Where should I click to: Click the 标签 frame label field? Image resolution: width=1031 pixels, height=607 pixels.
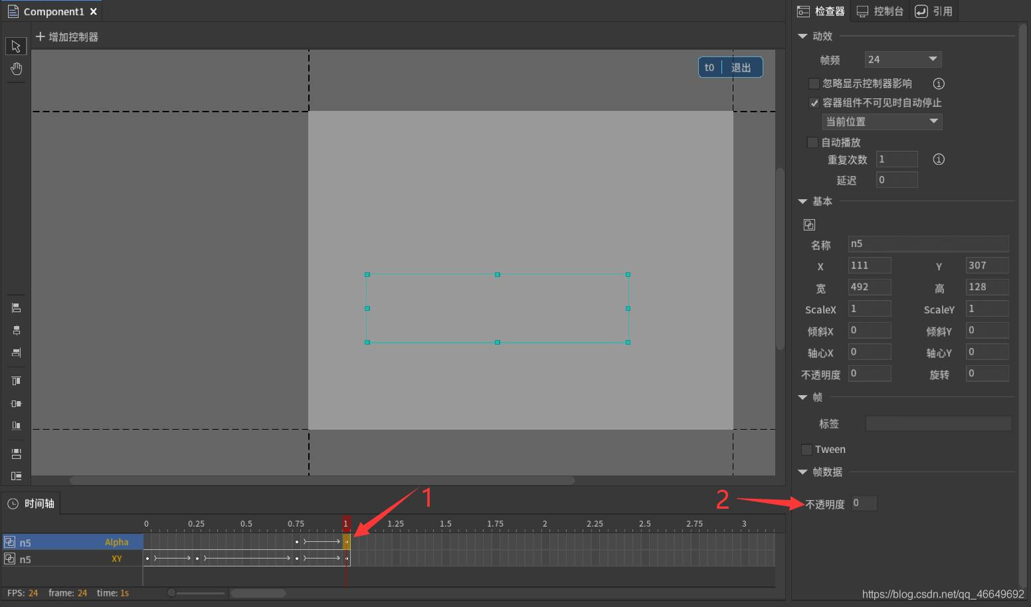[938, 423]
